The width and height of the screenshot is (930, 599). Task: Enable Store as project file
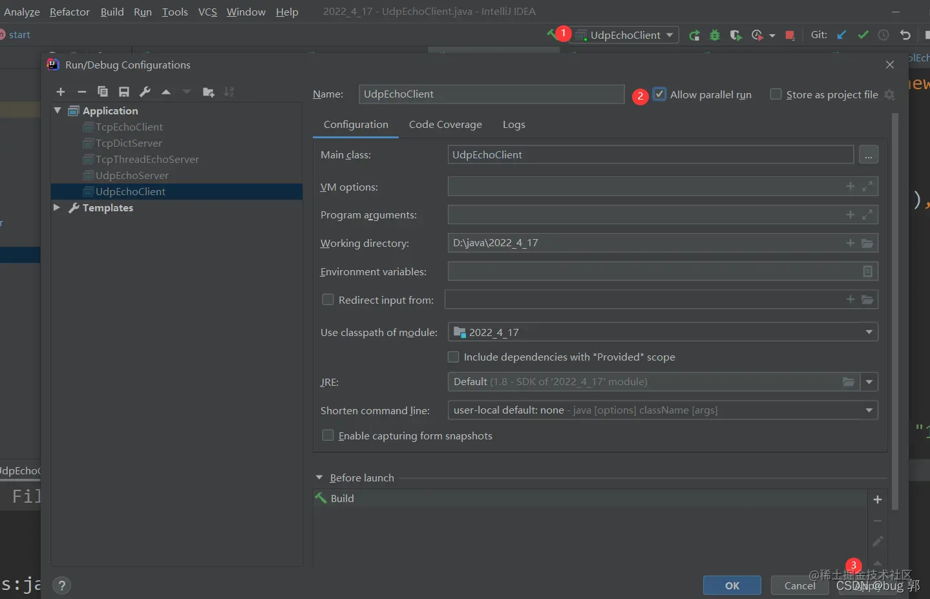tap(776, 94)
